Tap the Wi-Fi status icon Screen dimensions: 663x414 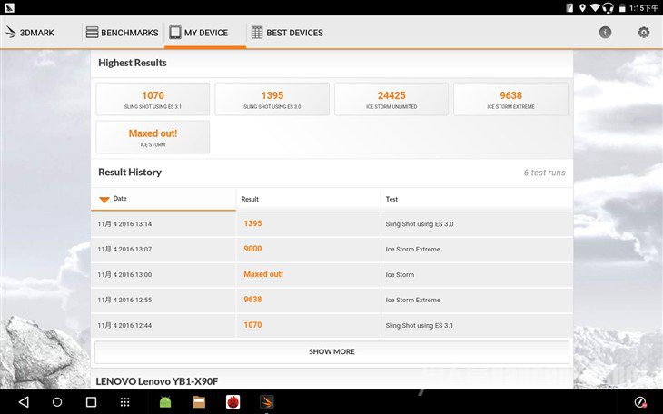[596, 7]
